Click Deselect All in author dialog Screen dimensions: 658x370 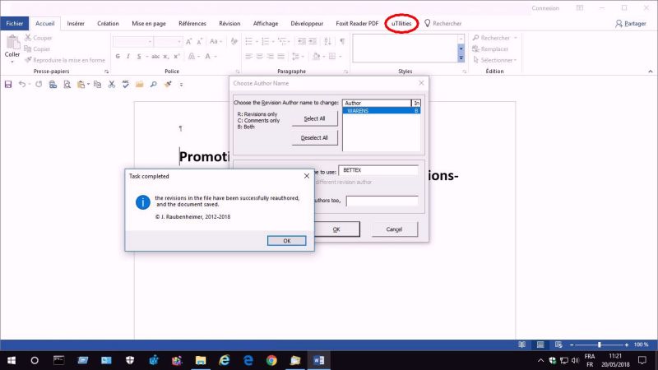click(314, 137)
